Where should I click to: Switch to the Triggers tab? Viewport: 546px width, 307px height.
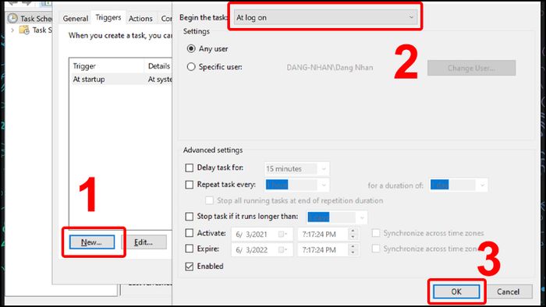(108, 17)
